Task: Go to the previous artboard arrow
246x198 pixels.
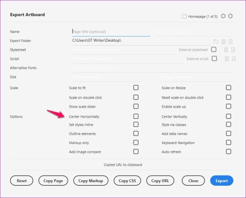Action: pos(223,16)
